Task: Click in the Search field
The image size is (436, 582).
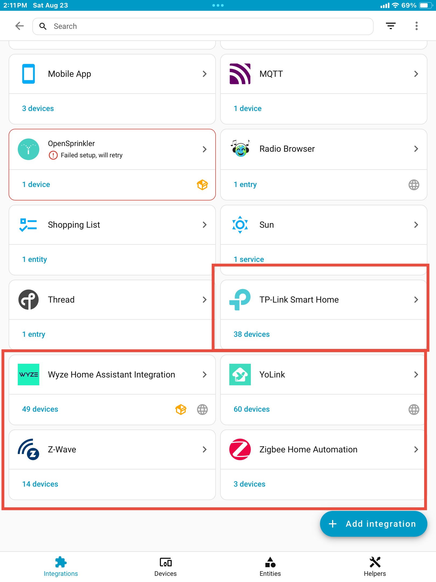Action: [x=203, y=26]
